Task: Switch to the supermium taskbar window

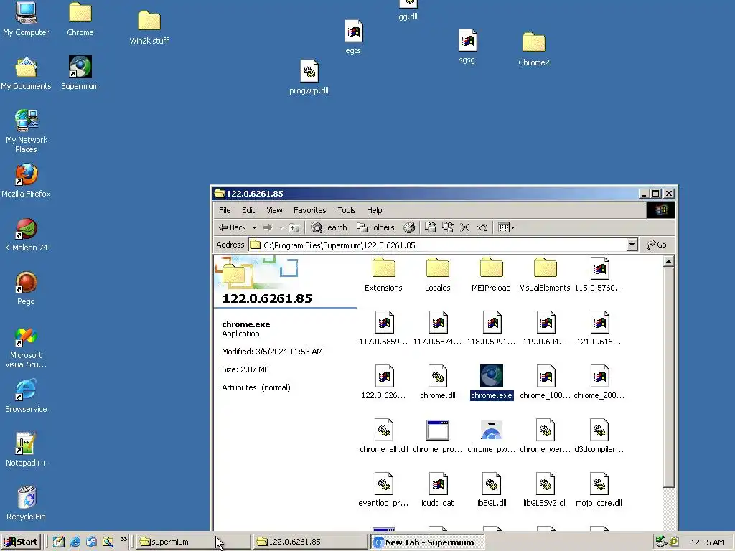Action: coord(192,542)
